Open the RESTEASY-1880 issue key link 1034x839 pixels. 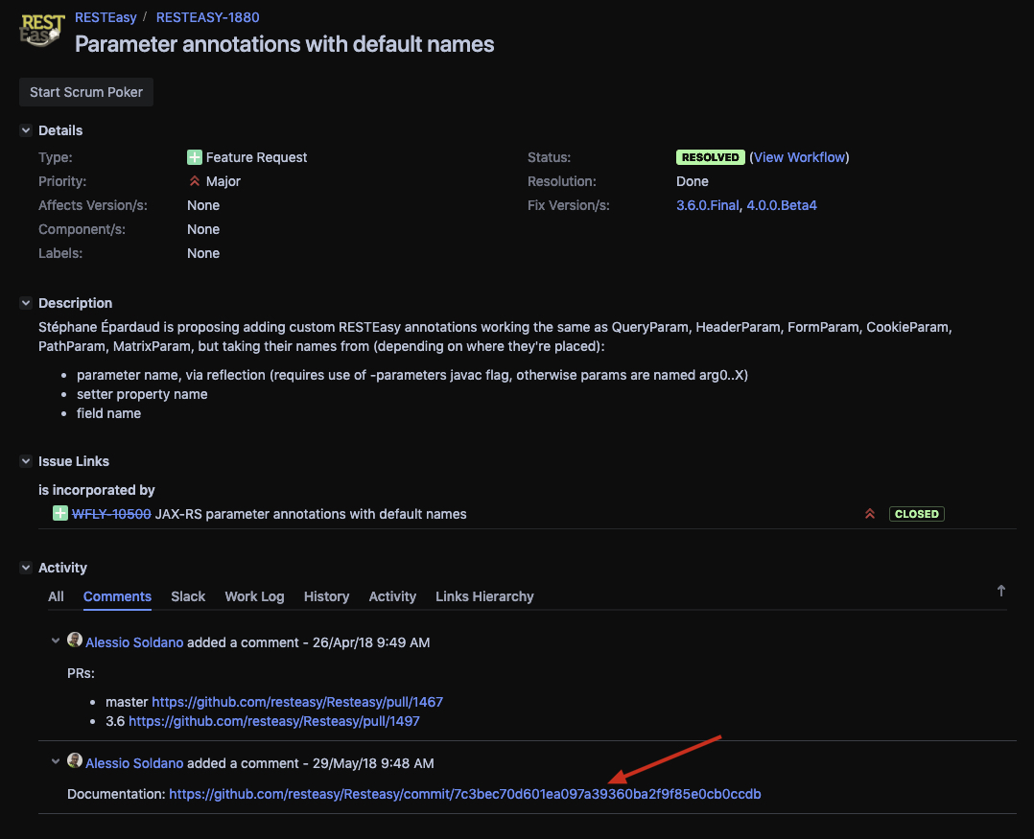pos(208,17)
